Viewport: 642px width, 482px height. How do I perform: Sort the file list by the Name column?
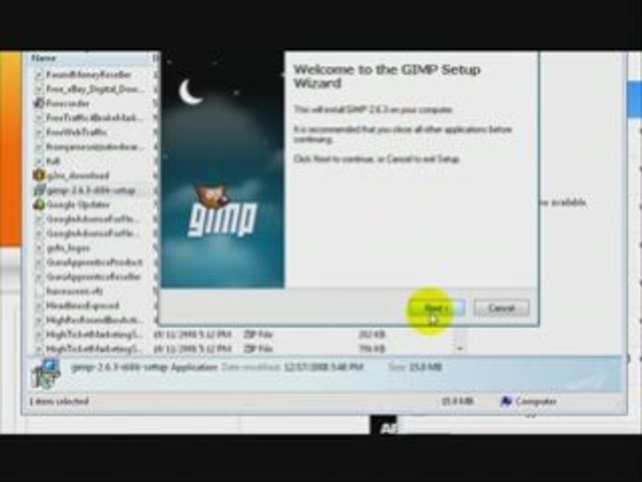click(44, 58)
